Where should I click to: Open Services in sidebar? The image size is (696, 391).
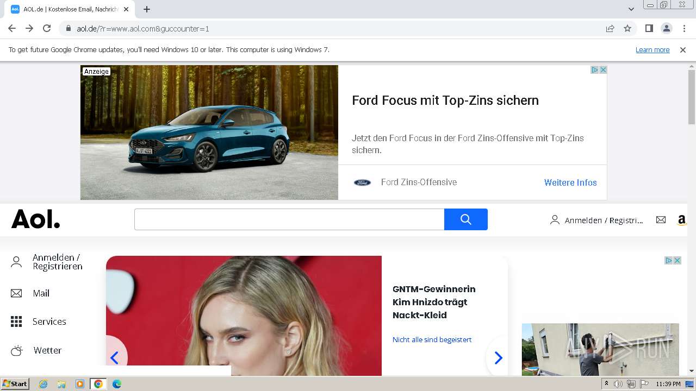coord(38,321)
